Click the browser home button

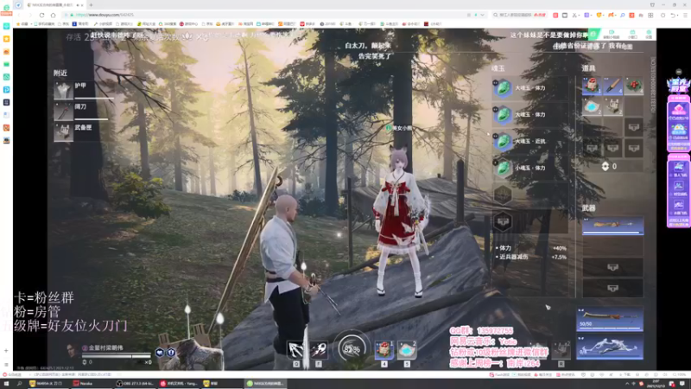(x=53, y=15)
